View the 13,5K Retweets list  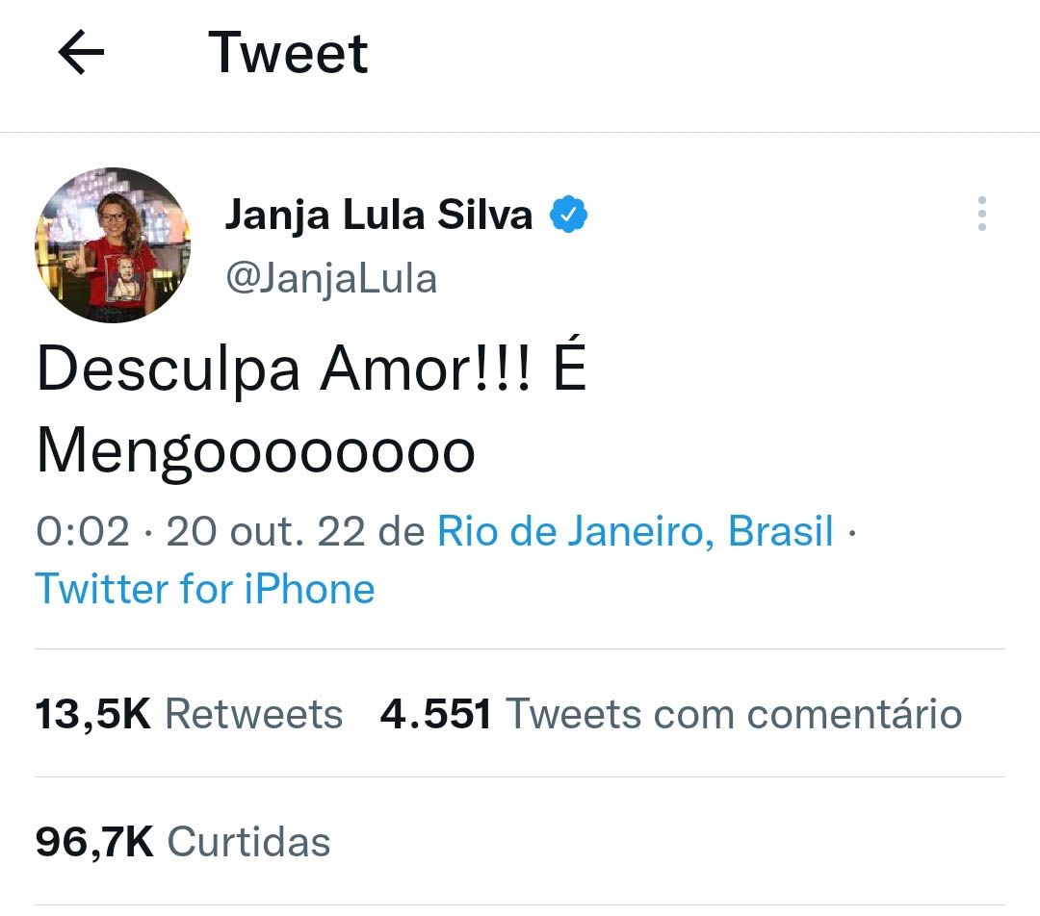93,713
